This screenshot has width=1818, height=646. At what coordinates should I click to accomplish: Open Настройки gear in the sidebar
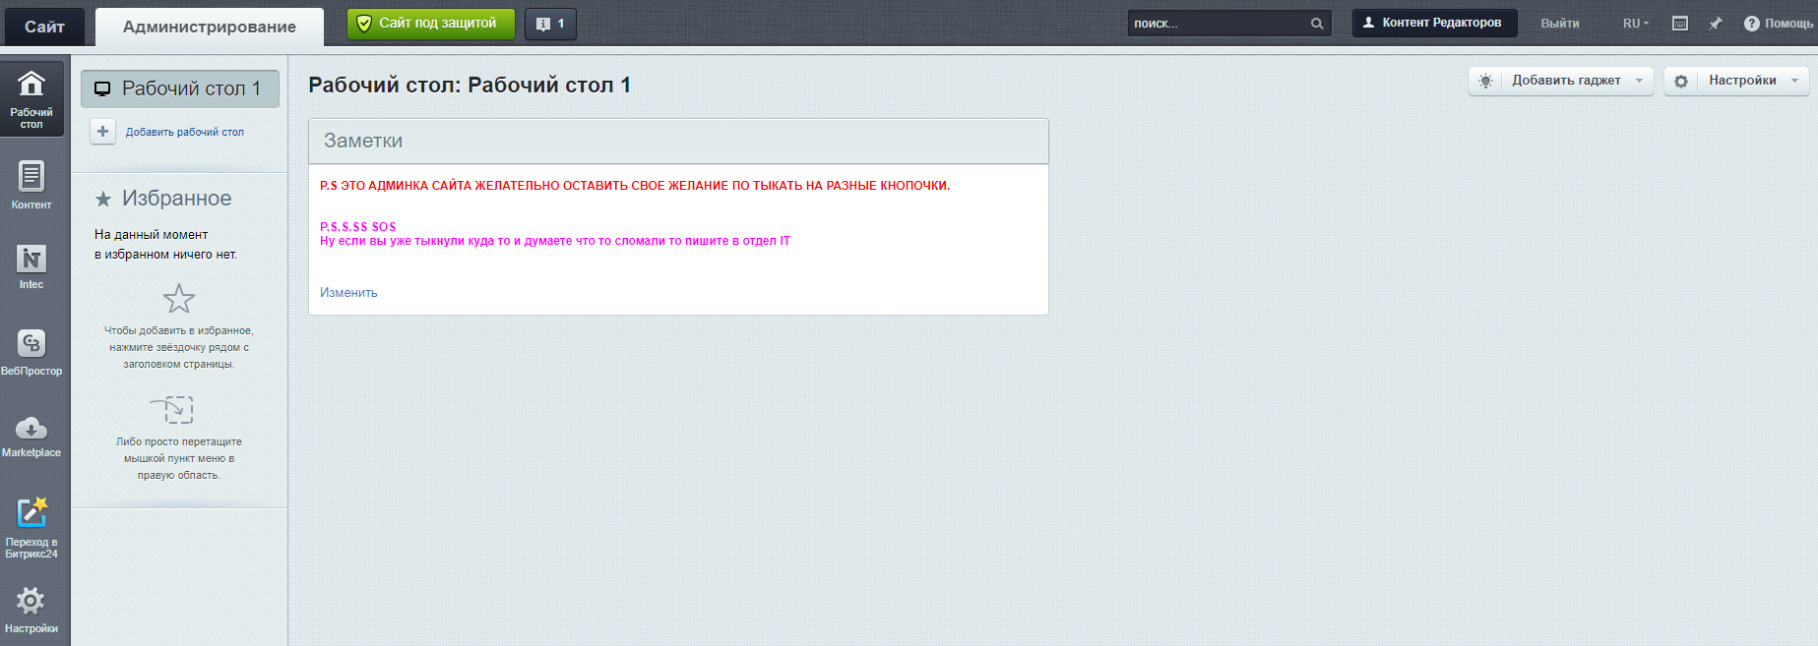pyautogui.click(x=31, y=610)
